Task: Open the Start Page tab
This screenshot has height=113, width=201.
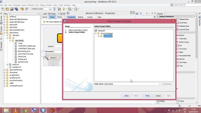Action: (52, 14)
